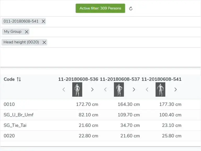Screen dimensions: 201x151
Task: Select the My Group chip label
Action: tap(13, 31)
